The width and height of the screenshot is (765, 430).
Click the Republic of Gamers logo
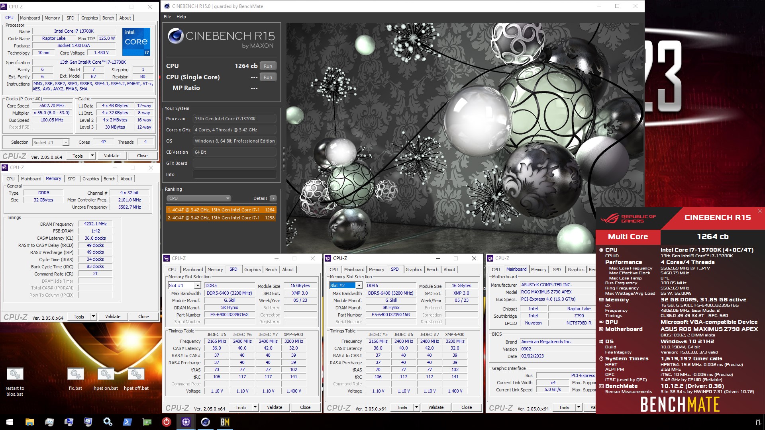[x=628, y=219]
